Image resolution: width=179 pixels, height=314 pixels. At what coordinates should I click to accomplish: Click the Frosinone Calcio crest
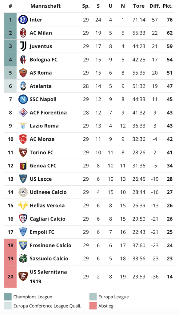pyautogui.click(x=23, y=245)
